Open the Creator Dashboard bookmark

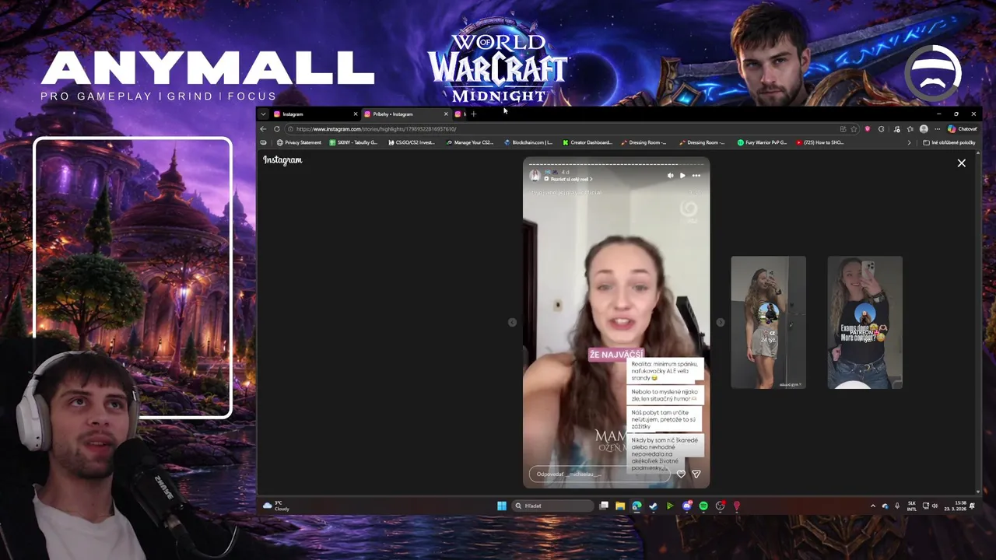587,143
